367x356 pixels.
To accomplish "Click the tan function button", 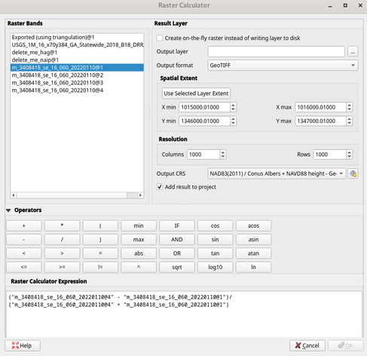I will coord(216,253).
